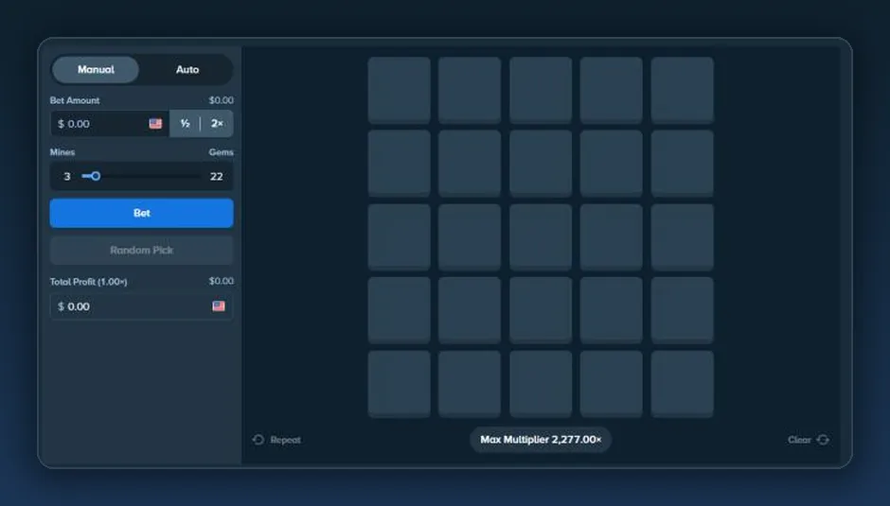Screen dimensions: 890x506
Task: Reveal the last tile in the second row
Action: [x=683, y=164]
